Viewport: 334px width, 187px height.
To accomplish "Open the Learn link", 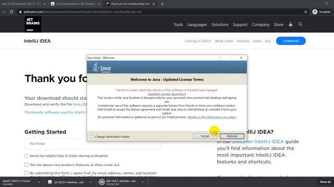I will click(x=257, y=41).
